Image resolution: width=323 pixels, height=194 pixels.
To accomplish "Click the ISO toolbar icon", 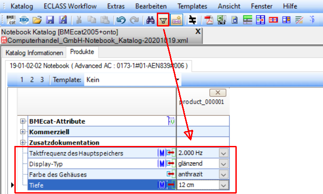I will 25,20.
